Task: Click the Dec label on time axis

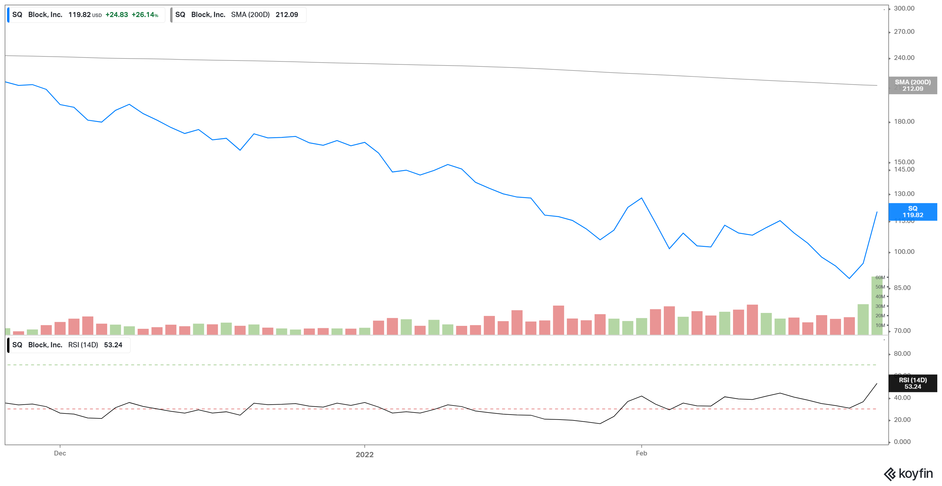Action: coord(60,453)
